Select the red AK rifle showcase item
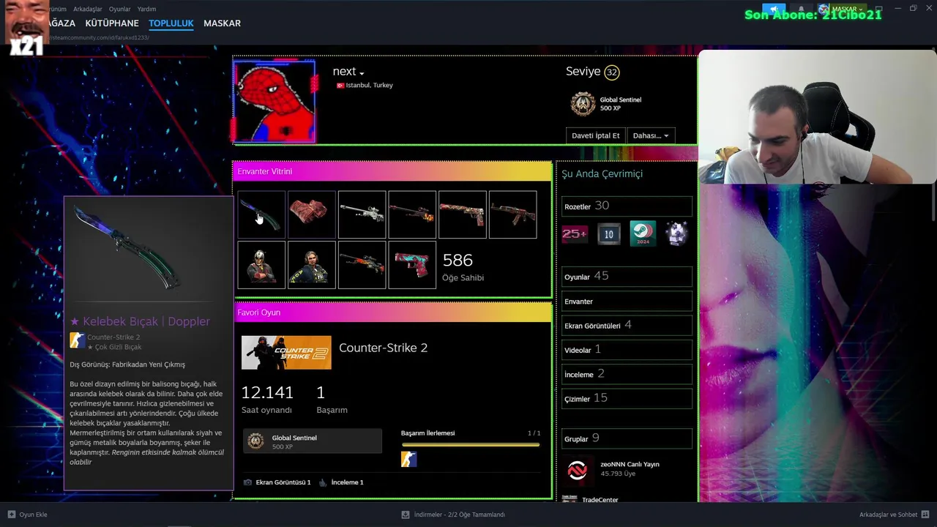 click(512, 214)
